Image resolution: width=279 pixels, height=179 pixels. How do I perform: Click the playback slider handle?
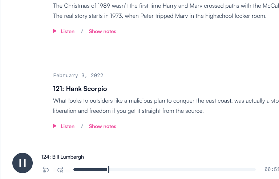click(109, 170)
